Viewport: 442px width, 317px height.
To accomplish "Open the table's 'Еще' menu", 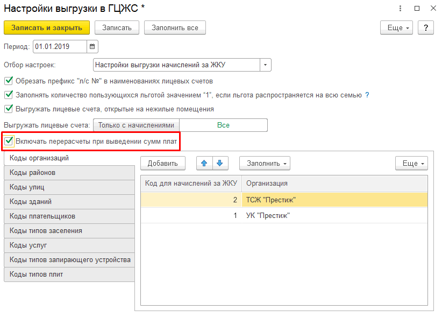I will coord(411,163).
